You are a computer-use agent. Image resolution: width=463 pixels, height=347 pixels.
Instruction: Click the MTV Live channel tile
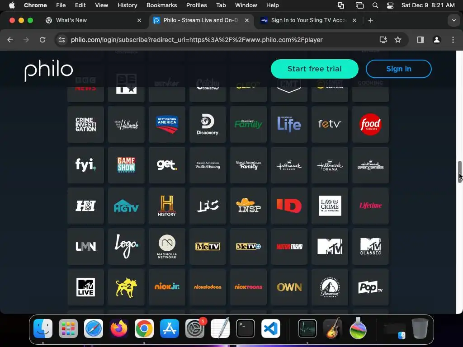tap(85, 287)
